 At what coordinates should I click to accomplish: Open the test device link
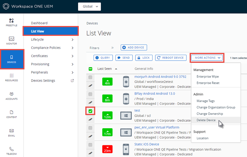click(137, 111)
